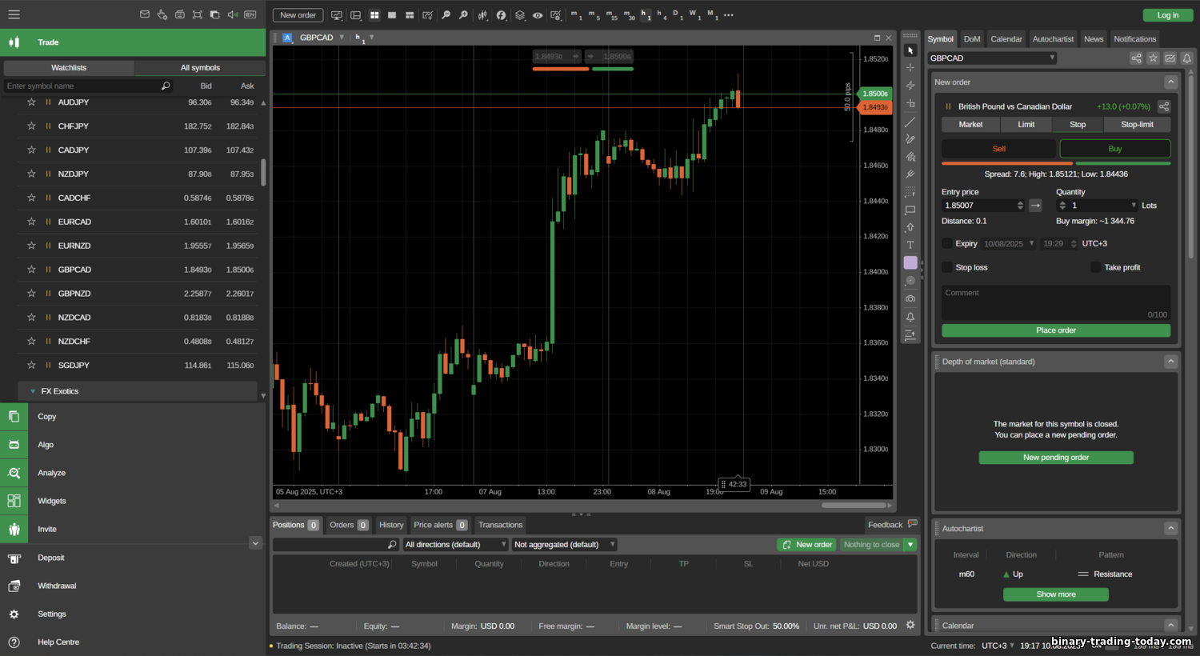Tick the Expiry checkbox

point(947,243)
